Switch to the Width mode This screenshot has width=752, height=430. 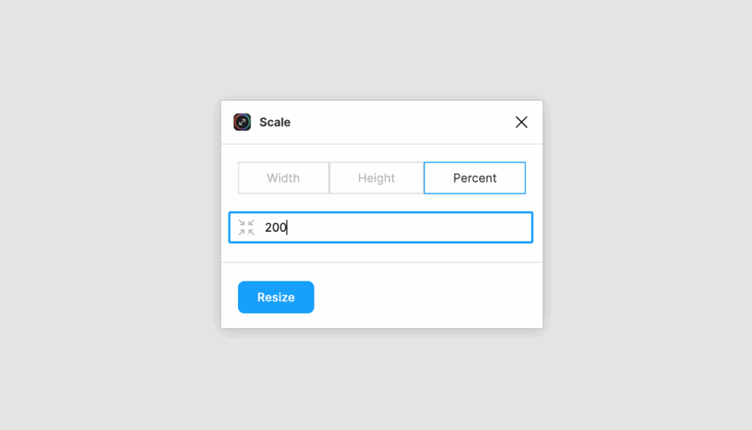pyautogui.click(x=283, y=178)
